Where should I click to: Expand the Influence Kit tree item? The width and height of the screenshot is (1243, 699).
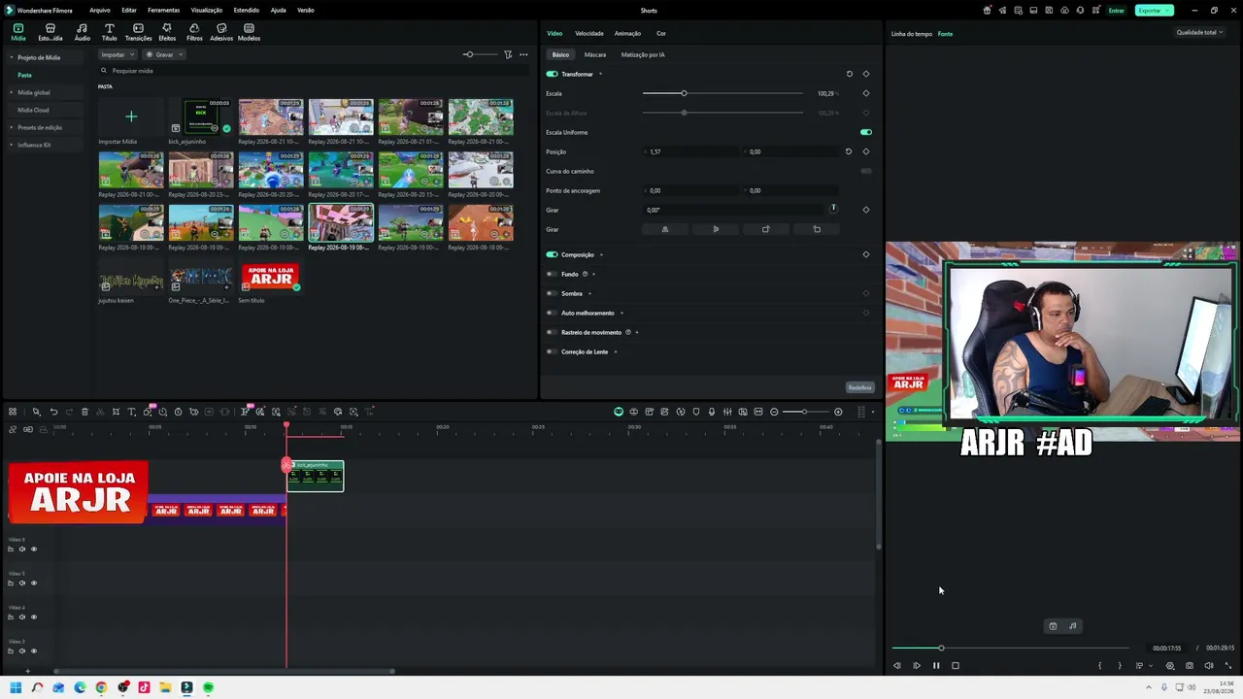(12, 145)
